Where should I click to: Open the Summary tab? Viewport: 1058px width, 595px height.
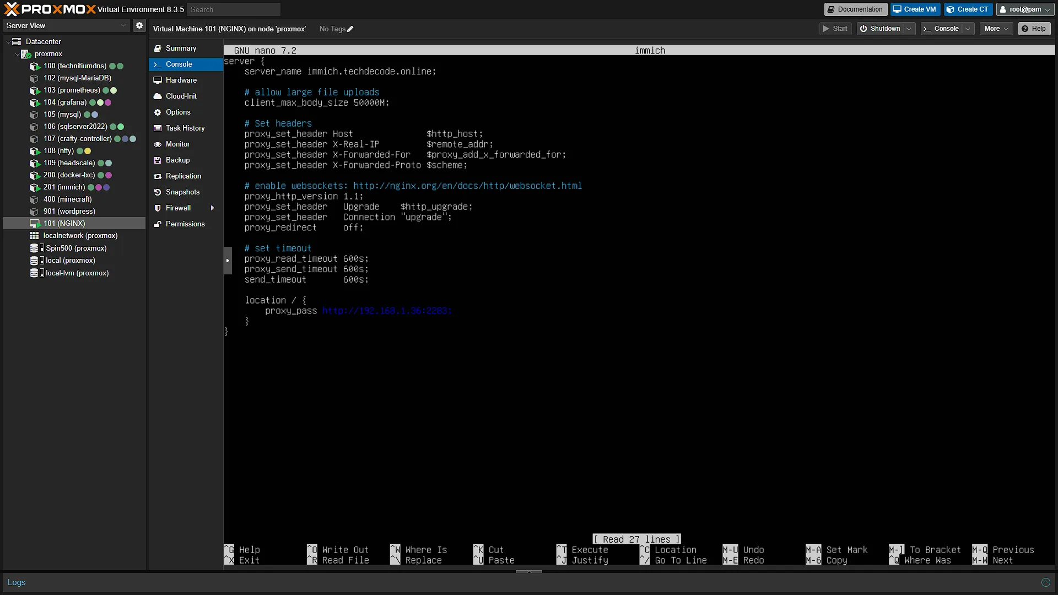[x=186, y=48]
